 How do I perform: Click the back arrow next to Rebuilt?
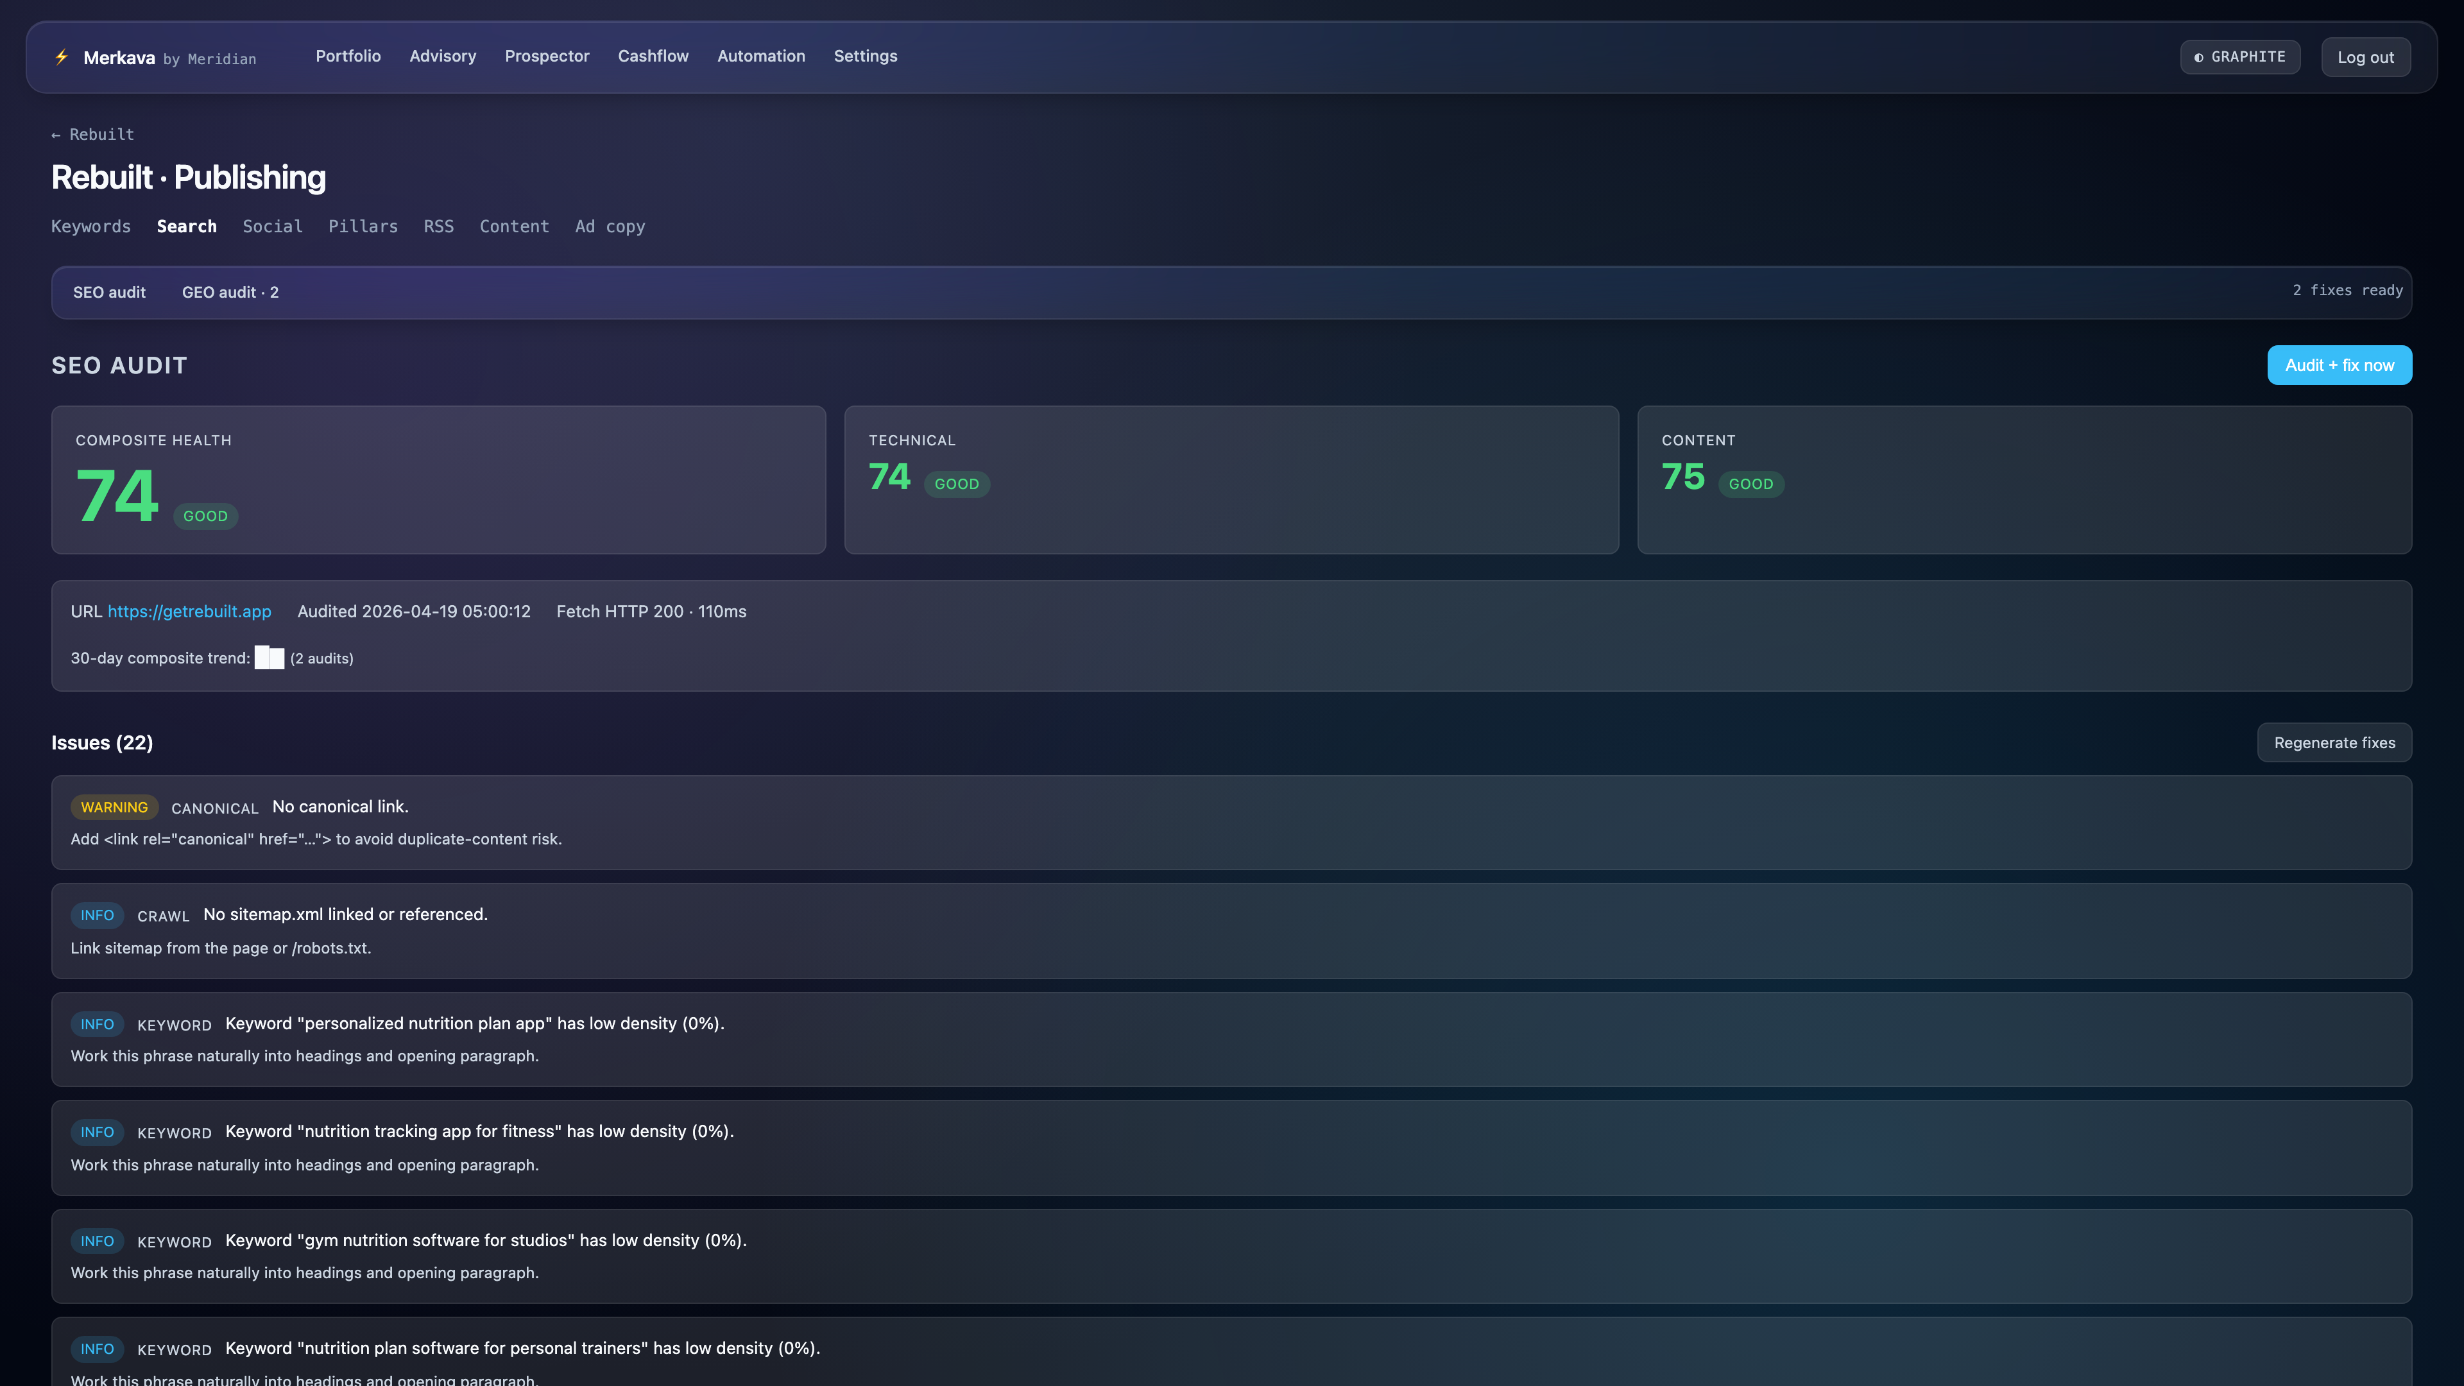(x=55, y=134)
